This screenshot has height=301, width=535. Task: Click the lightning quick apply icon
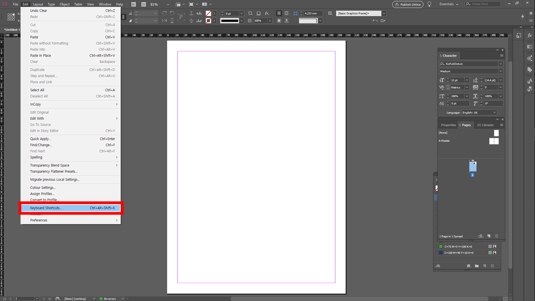523,16
